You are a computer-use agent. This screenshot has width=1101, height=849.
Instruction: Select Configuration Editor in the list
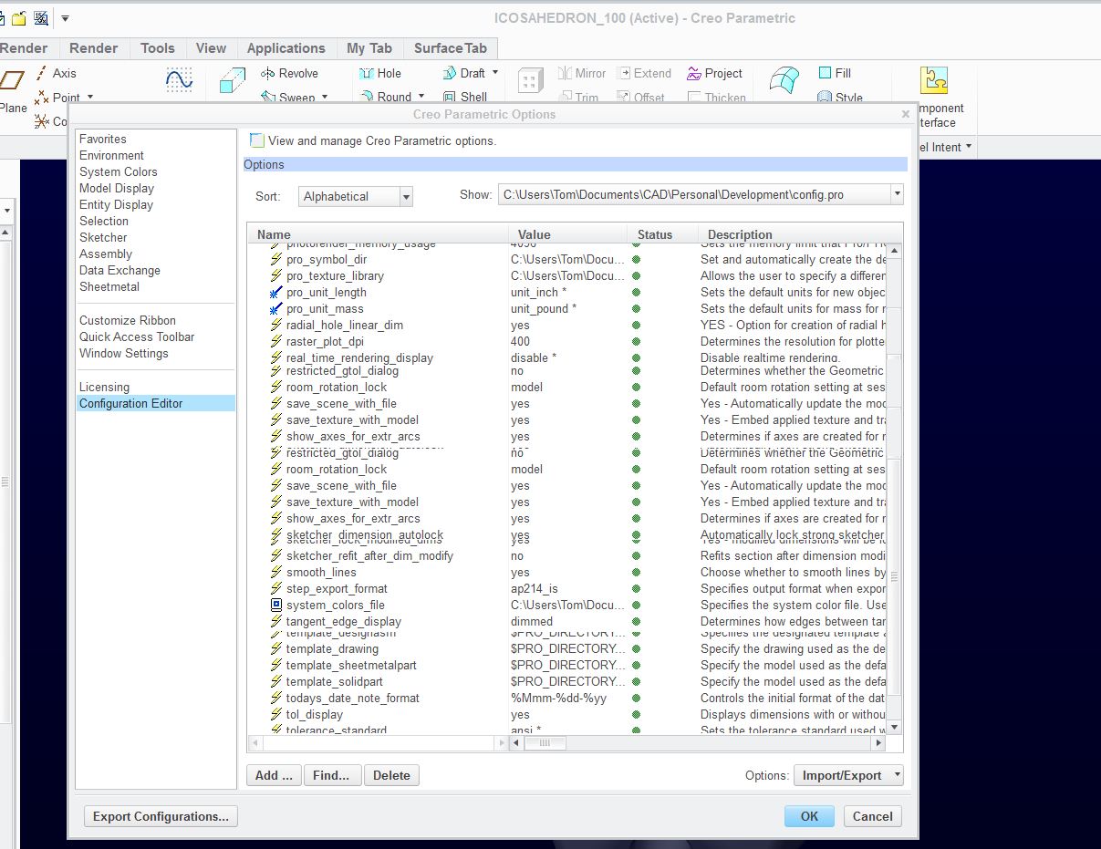tap(155, 403)
